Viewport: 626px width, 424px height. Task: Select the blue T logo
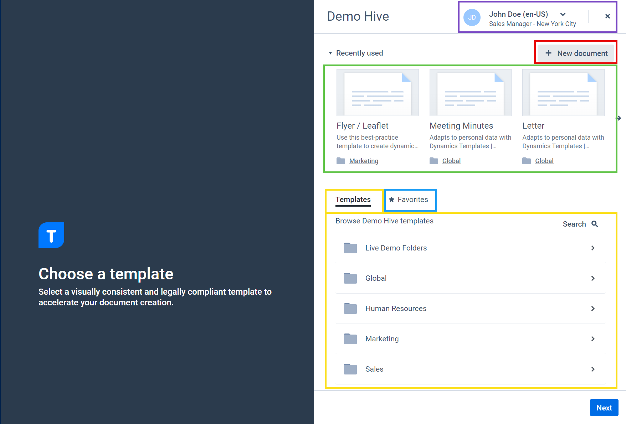(51, 235)
